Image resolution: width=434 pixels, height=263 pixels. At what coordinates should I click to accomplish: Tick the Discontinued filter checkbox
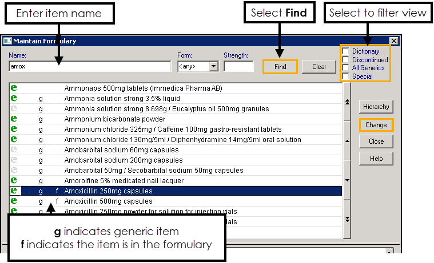345,60
